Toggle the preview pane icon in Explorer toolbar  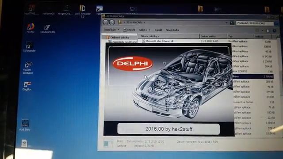268,30
